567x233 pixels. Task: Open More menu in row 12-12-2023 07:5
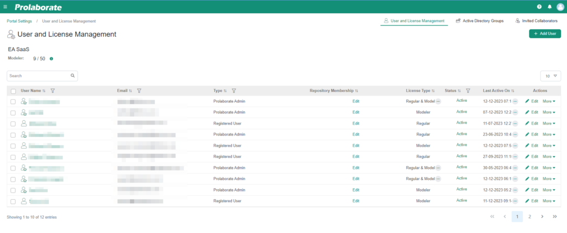pyautogui.click(x=549, y=146)
